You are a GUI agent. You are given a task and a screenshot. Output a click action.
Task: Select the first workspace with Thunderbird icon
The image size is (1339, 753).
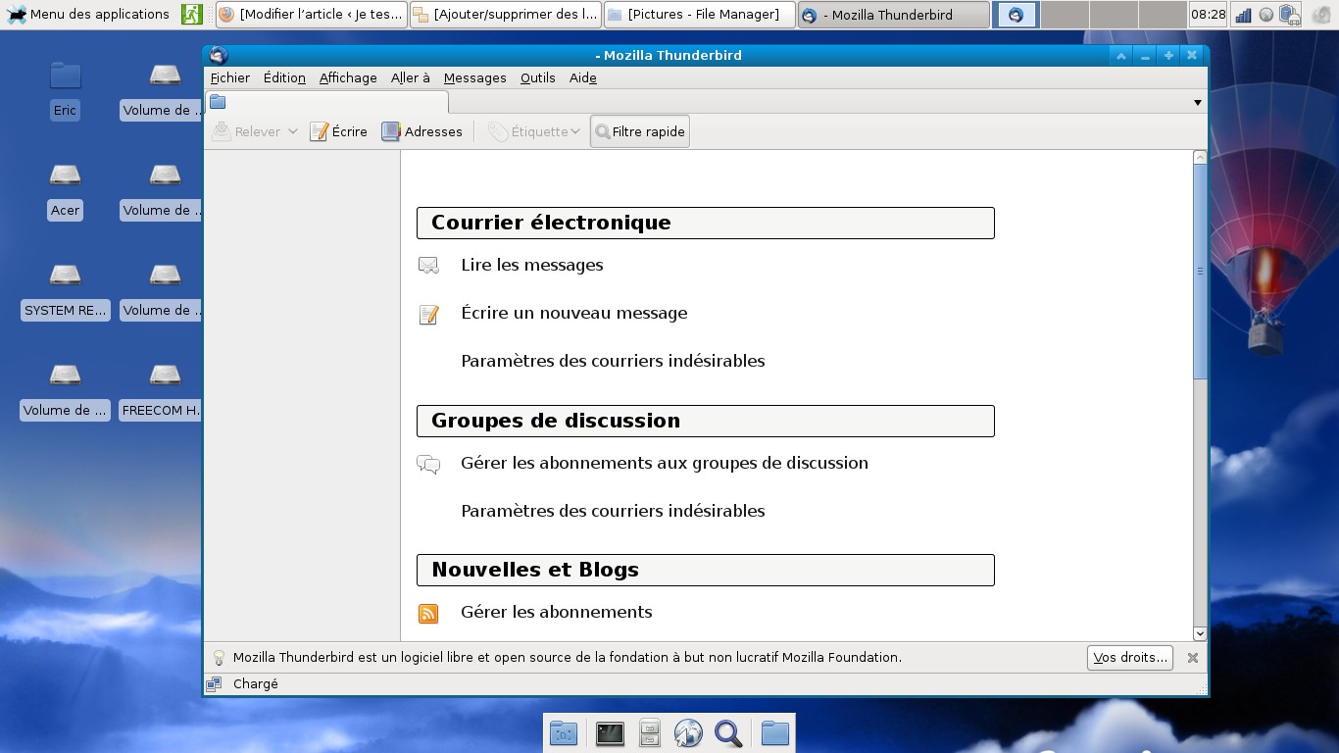(1016, 14)
